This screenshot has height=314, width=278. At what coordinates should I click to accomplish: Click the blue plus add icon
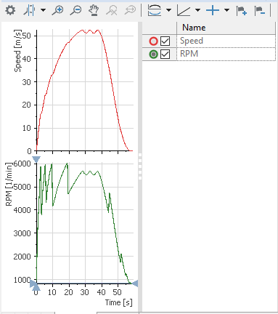pos(213,10)
